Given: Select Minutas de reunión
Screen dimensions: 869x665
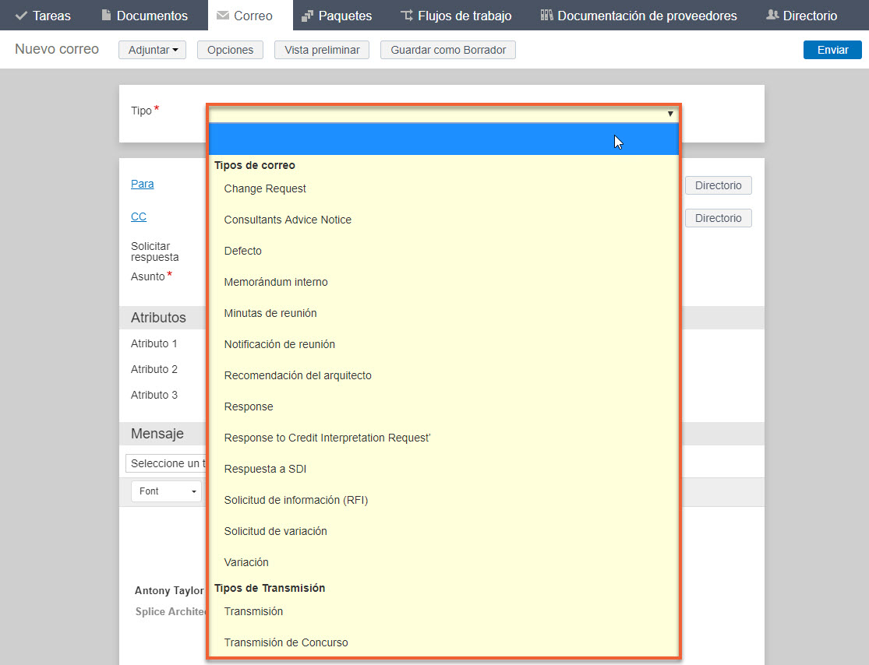Looking at the screenshot, I should coord(443,313).
